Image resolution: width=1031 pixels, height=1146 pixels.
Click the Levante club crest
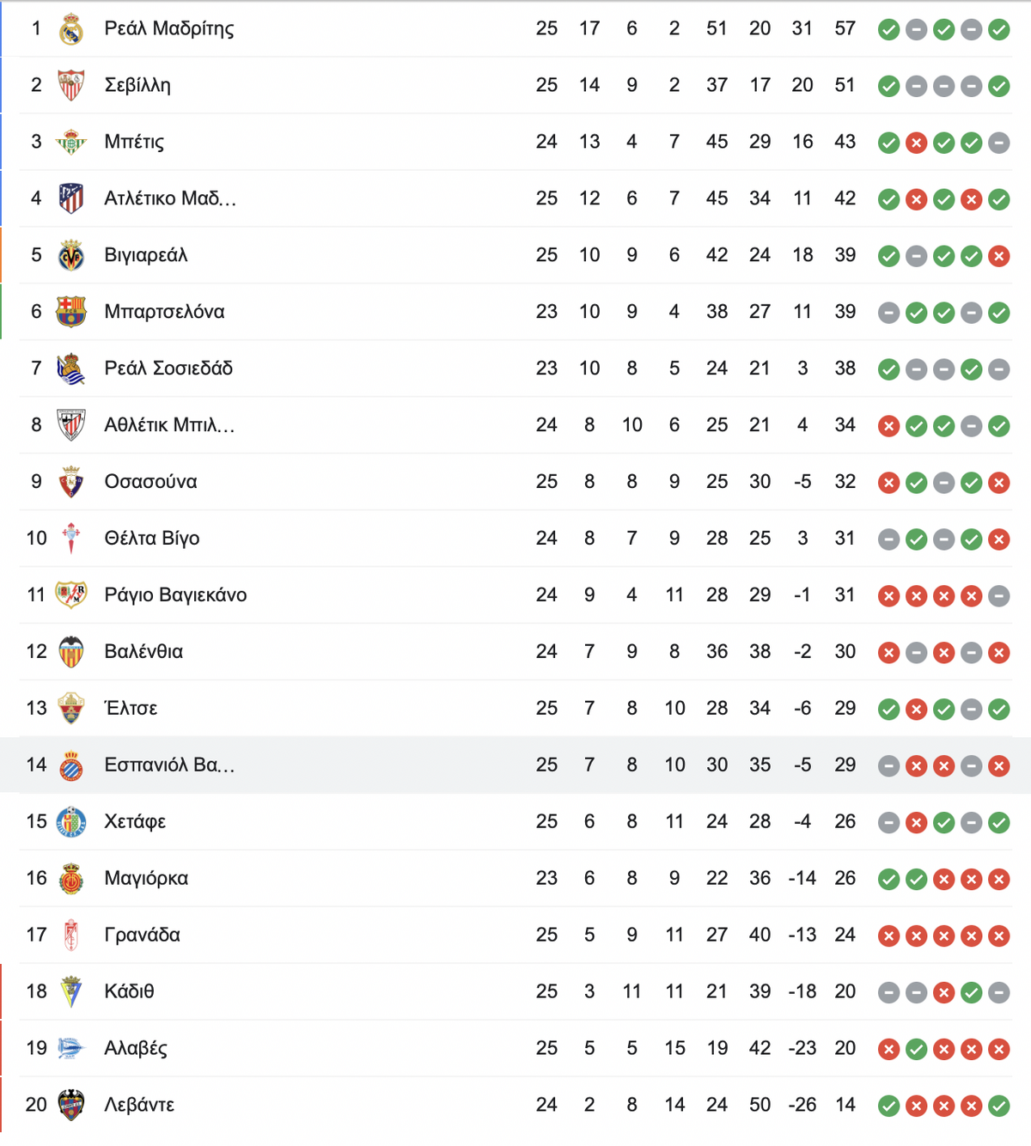point(71,1105)
